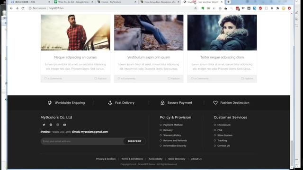Open the Returns and Refunds link
The height and width of the screenshot is (170, 303).
click(175, 141)
